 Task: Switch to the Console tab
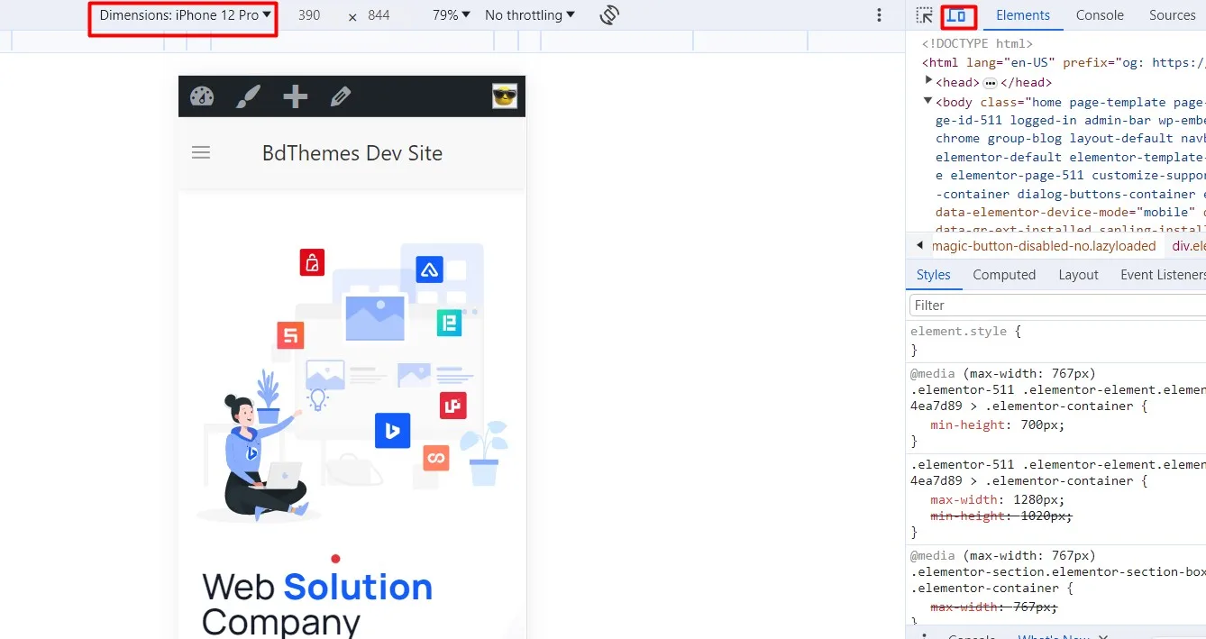[1100, 15]
